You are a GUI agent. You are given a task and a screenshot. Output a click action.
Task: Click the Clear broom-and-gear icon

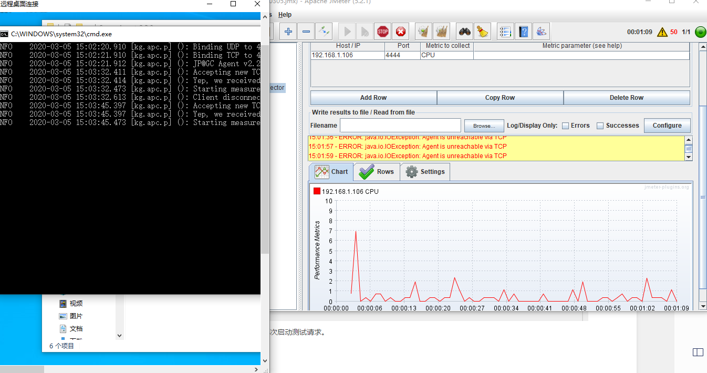(423, 32)
